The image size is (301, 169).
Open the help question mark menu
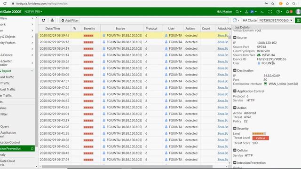click(x=278, y=12)
